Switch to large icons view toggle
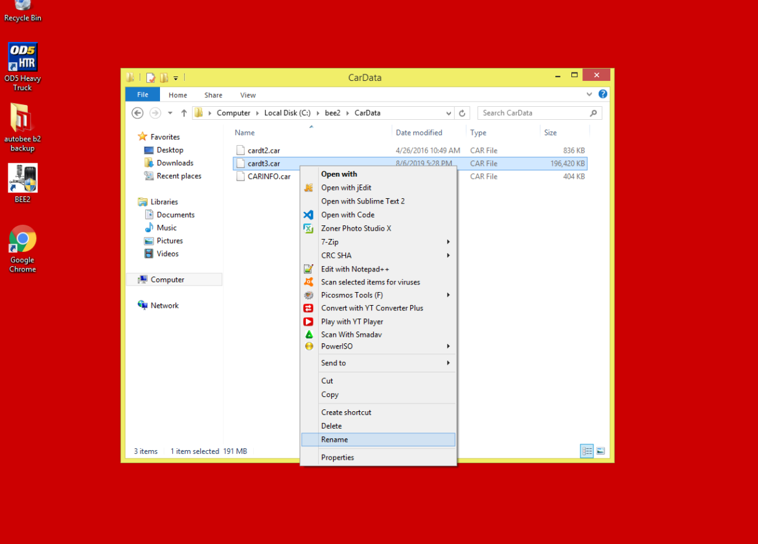This screenshot has width=758, height=544. pos(601,451)
